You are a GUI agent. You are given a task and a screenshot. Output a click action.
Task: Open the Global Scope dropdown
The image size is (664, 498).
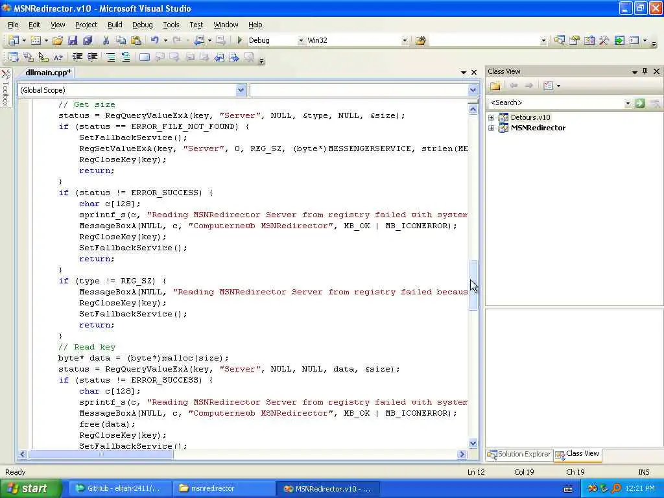pos(241,90)
